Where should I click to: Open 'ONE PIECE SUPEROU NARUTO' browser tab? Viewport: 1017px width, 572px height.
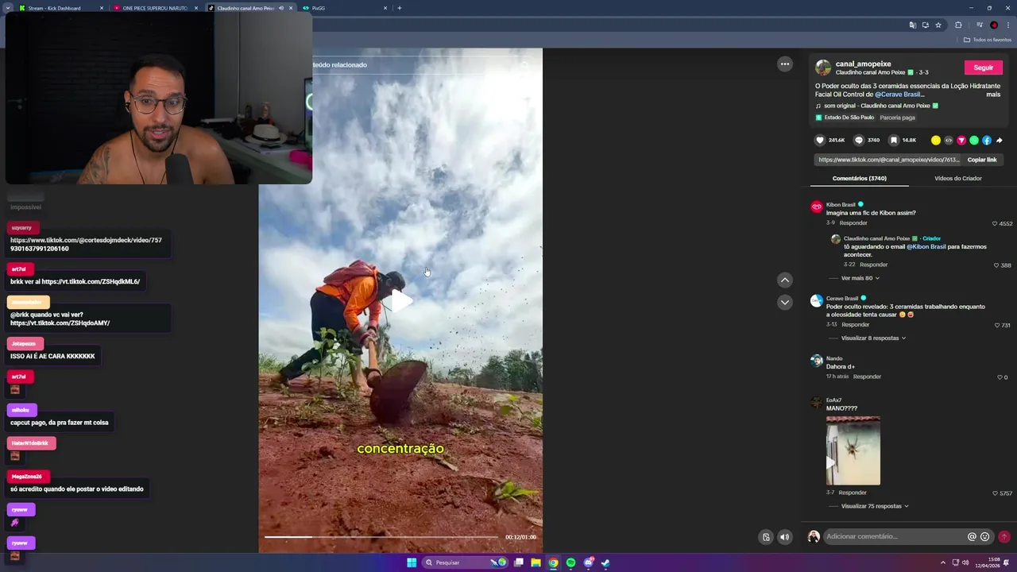[156, 8]
